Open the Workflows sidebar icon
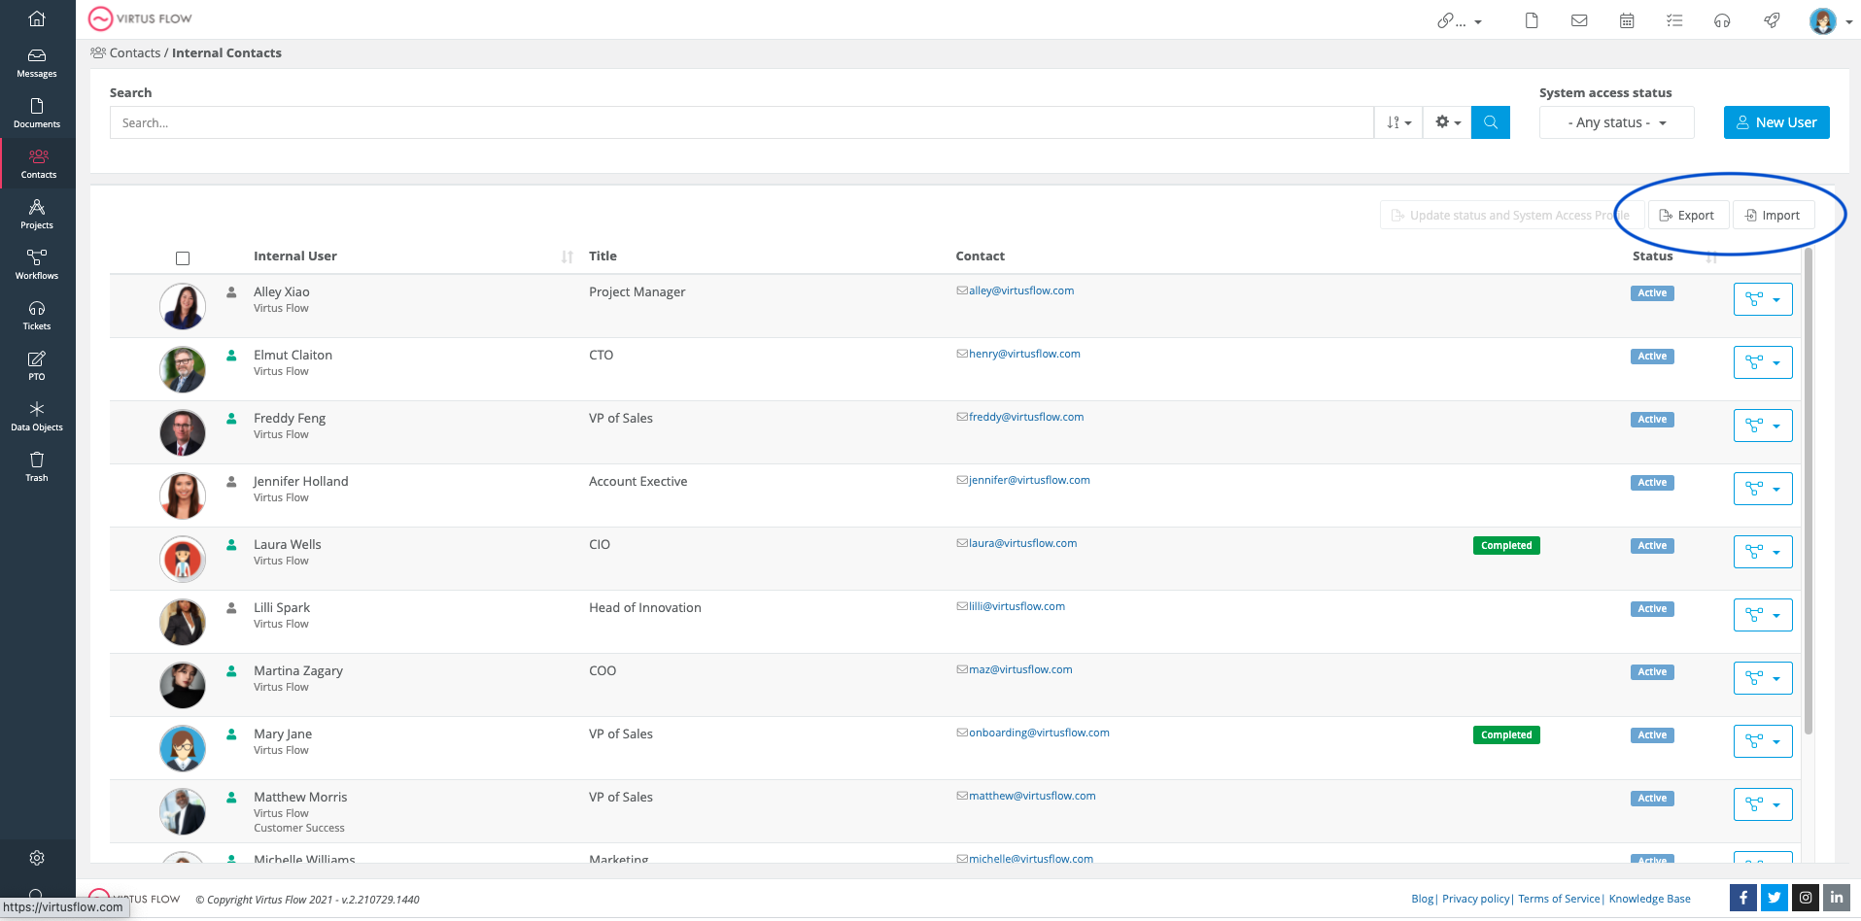The image size is (1861, 921). pos(36,262)
